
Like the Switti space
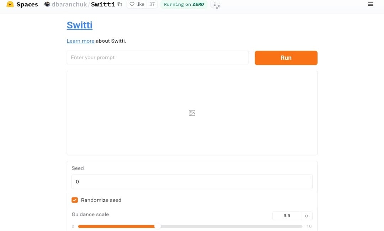tap(137, 4)
